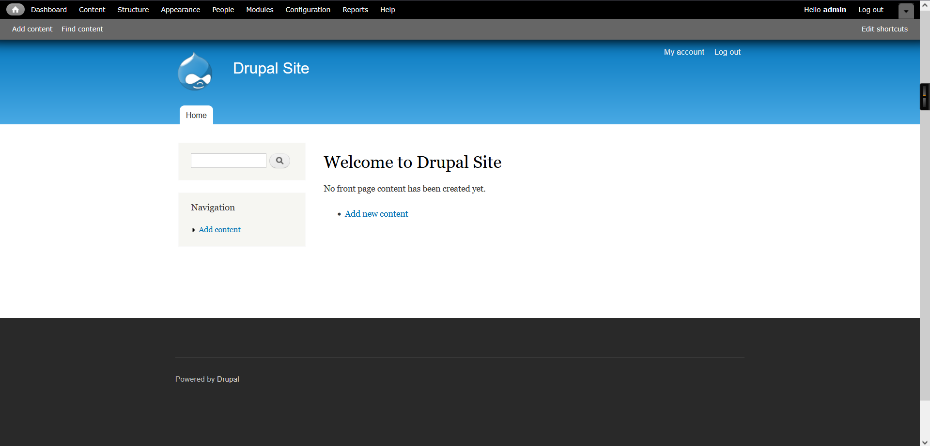Click the 'No front page content' text
Screen dimensions: 930x446
(404, 189)
